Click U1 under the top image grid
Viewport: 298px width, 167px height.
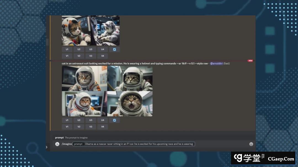point(67,50)
